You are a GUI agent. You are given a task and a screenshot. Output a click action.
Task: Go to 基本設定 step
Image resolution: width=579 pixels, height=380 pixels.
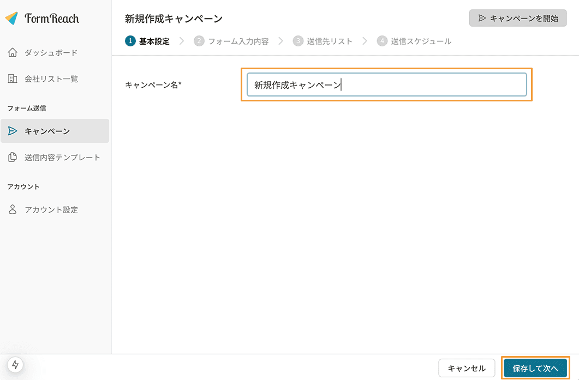(x=154, y=41)
